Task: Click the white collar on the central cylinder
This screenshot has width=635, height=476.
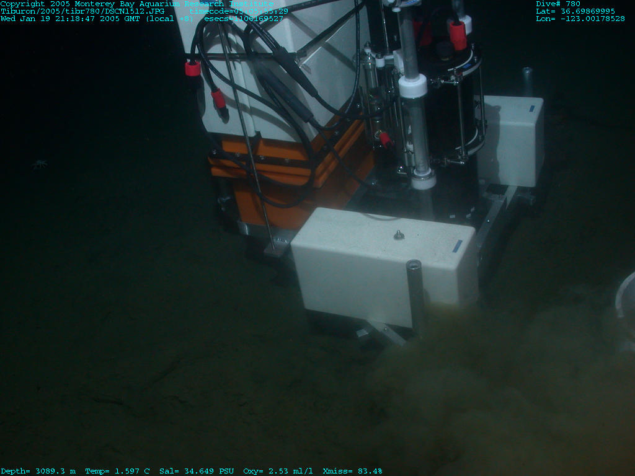Action: 412,86
